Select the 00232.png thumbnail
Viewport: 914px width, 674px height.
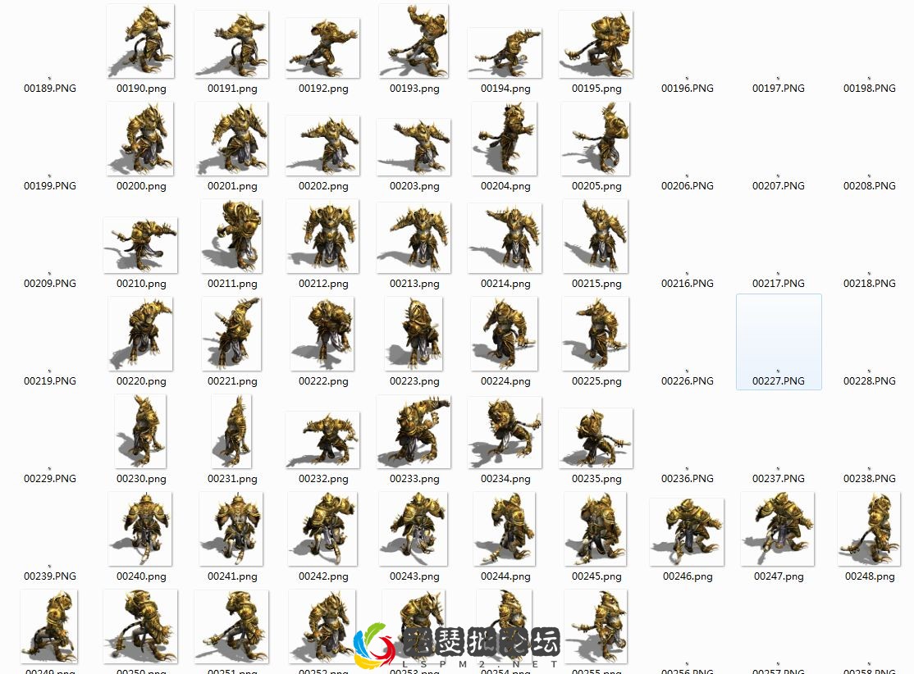(x=322, y=439)
